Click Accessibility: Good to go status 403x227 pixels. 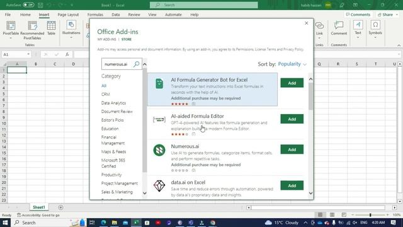click(38, 215)
